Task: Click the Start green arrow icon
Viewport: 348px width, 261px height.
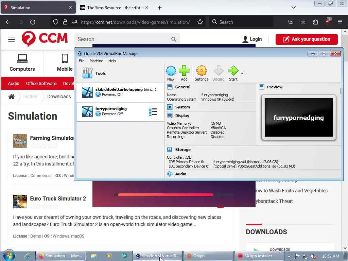Action: click(x=233, y=73)
